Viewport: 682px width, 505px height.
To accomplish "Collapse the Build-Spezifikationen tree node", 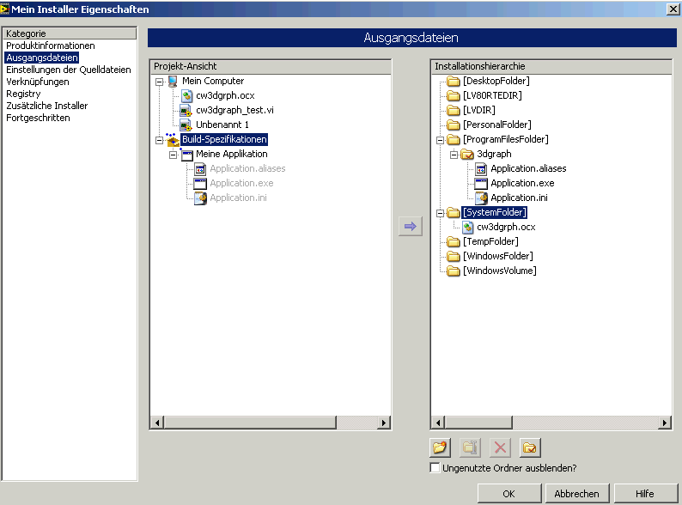I will click(159, 140).
